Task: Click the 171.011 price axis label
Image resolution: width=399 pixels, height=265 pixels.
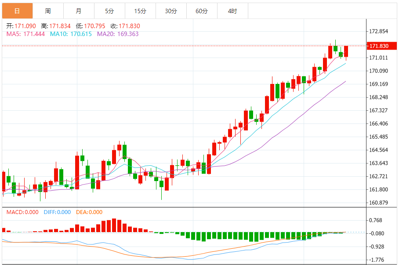Action: [379, 58]
